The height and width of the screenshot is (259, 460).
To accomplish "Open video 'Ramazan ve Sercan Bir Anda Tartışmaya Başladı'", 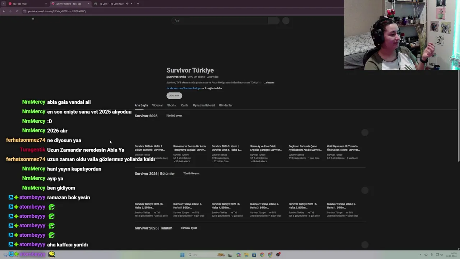I will click(189, 148).
